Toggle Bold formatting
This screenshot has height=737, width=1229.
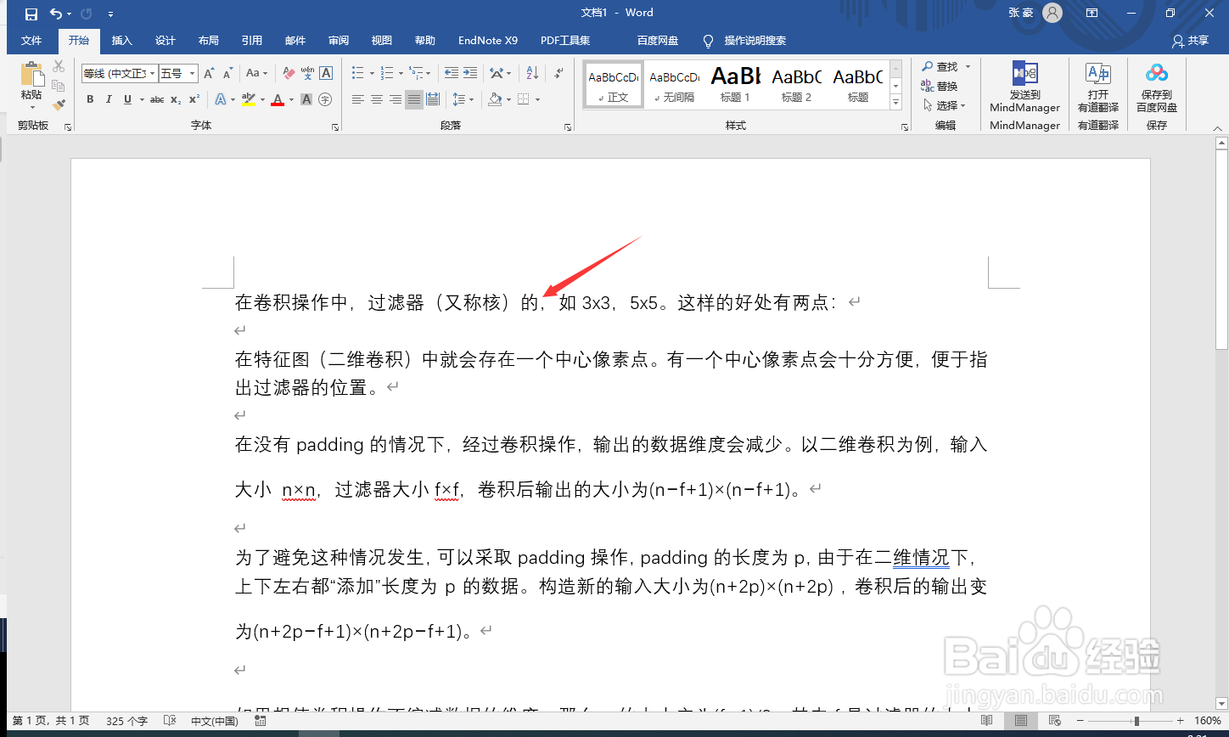(90, 99)
